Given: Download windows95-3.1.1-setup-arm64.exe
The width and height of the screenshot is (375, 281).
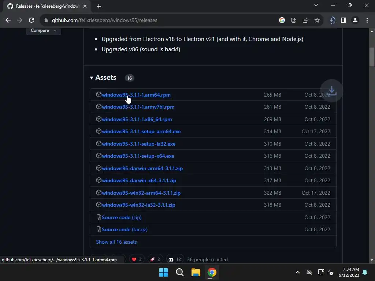Looking at the screenshot, I should (141, 131).
